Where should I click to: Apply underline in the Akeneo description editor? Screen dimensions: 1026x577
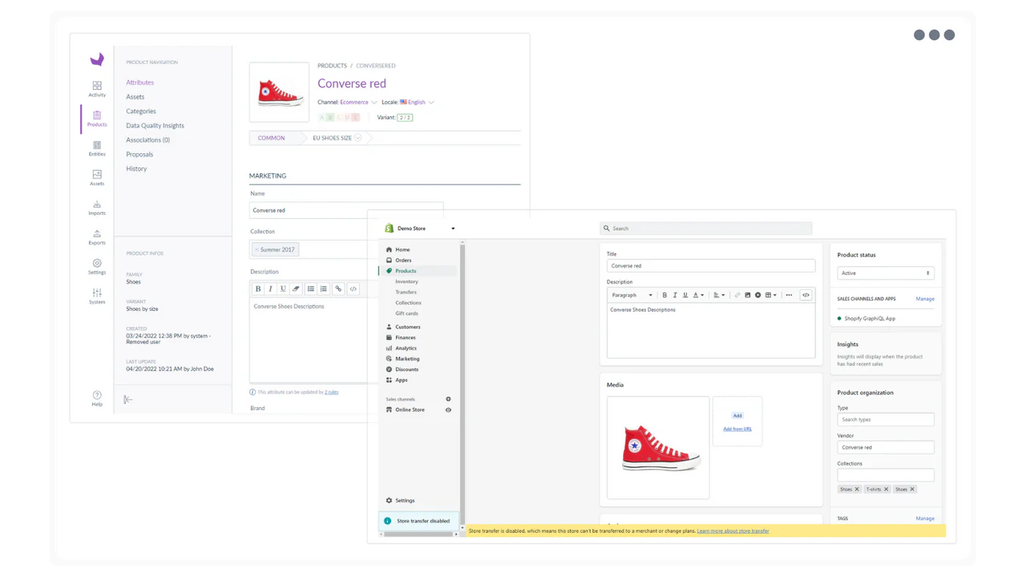click(x=283, y=288)
